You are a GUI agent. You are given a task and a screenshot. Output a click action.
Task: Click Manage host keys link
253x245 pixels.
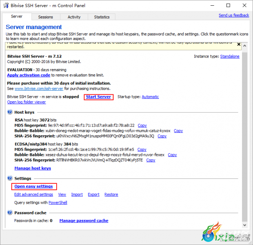coord(33,168)
